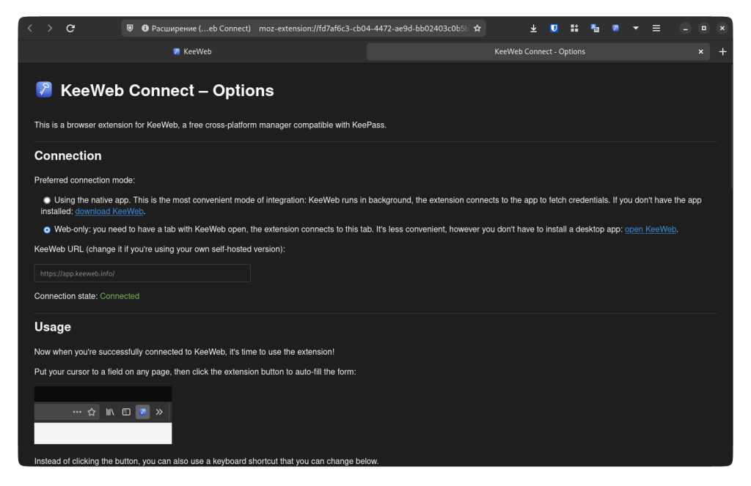The image size is (751, 486).
Task: Open the tracking protection shield in address bar
Action: (130, 29)
